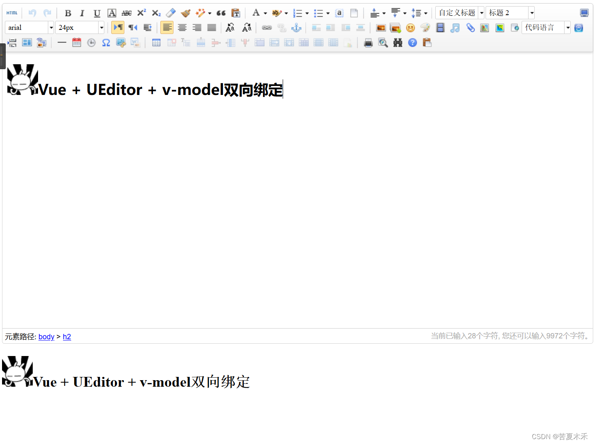Screen dimensions: 594x444
Task: Clear the document with blank page icon
Action: [354, 13]
